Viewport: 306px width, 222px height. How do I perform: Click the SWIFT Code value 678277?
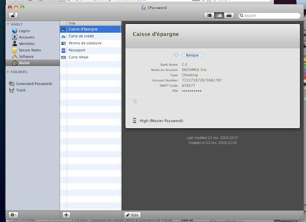click(x=188, y=85)
